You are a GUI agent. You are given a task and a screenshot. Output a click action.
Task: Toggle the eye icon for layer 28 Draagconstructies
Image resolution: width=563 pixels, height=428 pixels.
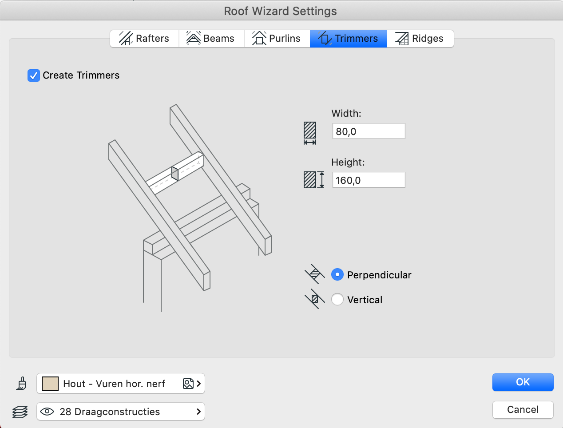[x=47, y=412]
